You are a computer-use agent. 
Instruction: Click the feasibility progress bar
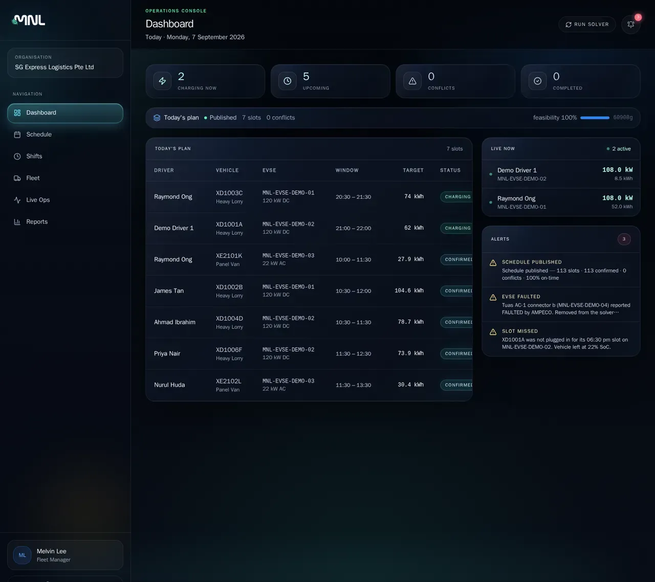(595, 118)
